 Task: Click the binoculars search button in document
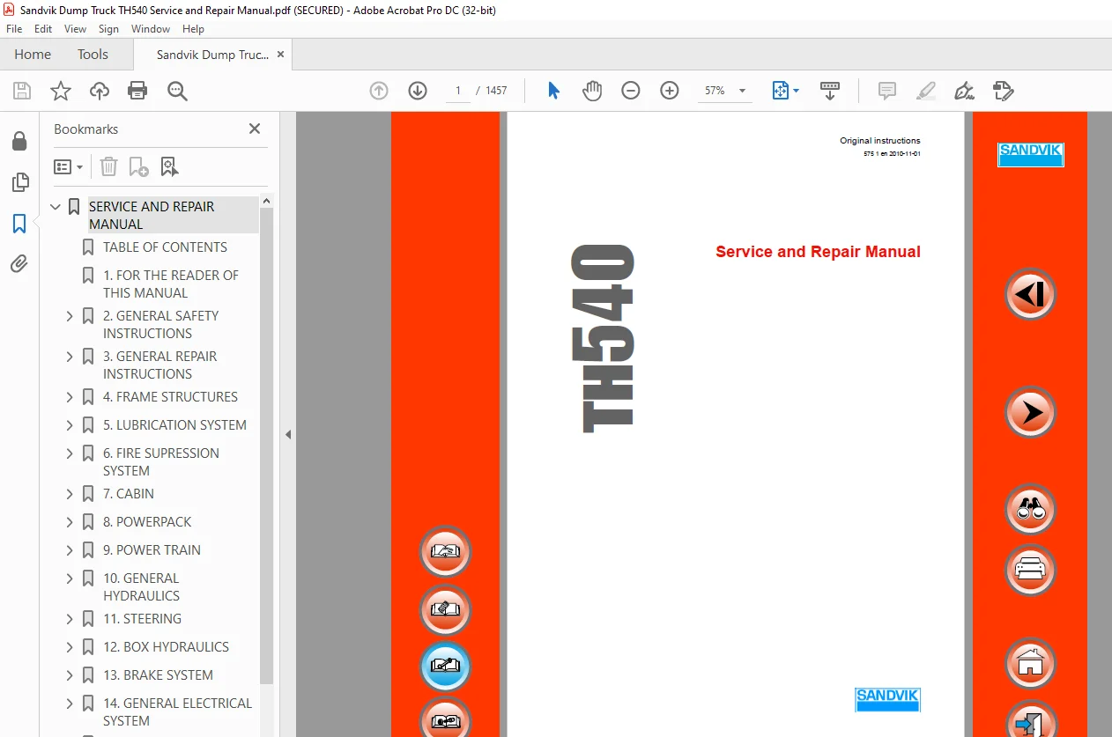click(x=1029, y=509)
